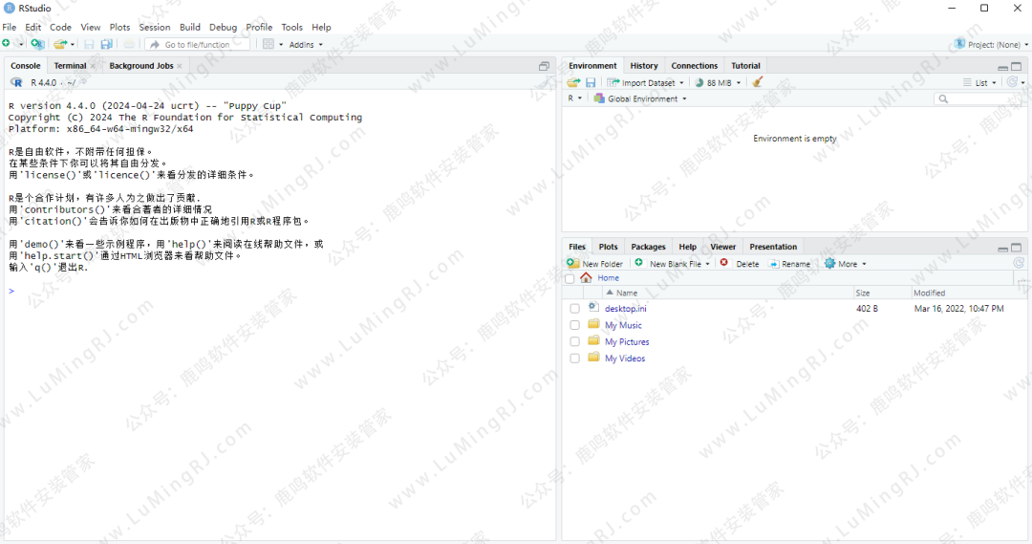The image size is (1032, 544).
Task: Open the Profile menu
Action: 259,27
